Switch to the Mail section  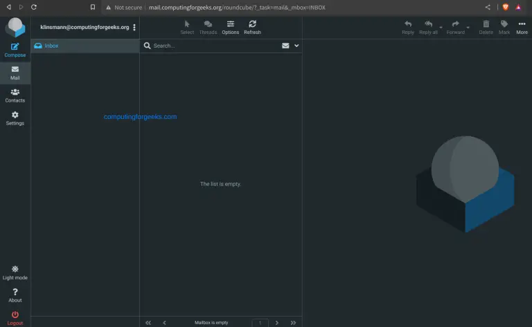(15, 73)
